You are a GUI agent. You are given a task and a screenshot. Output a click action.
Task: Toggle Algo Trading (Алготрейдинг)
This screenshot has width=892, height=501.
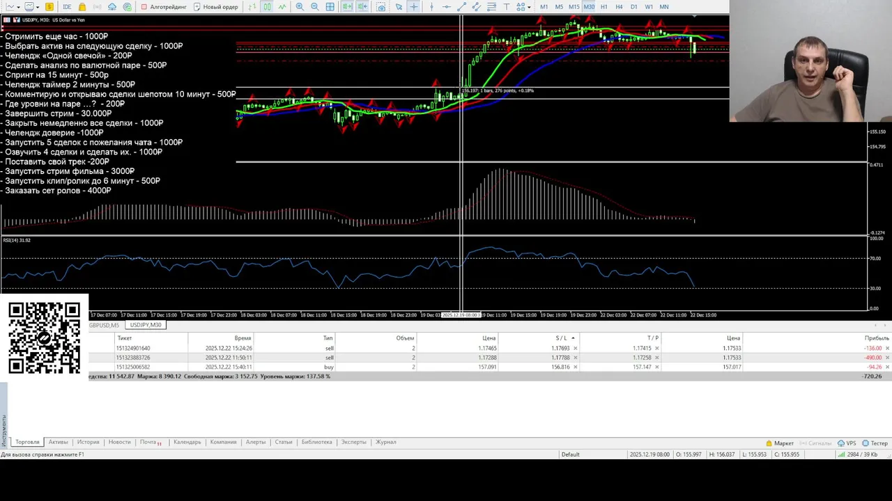[164, 7]
